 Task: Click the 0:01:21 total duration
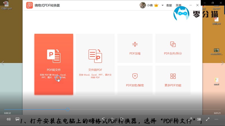coord(217,113)
